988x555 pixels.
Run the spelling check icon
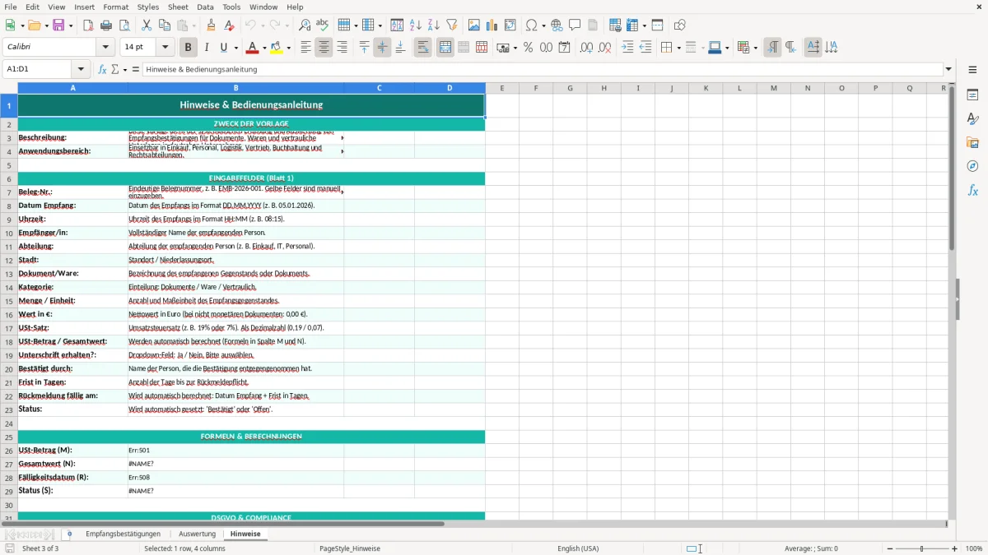click(x=323, y=25)
